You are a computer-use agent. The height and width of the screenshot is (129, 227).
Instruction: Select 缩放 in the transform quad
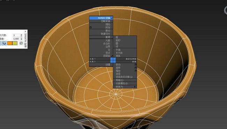125,71
